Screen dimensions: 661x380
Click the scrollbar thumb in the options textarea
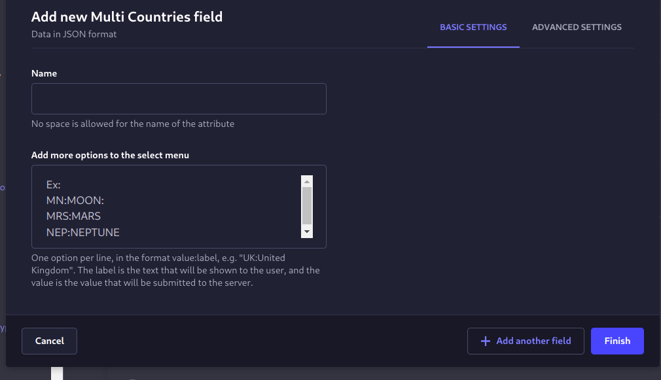(x=306, y=205)
